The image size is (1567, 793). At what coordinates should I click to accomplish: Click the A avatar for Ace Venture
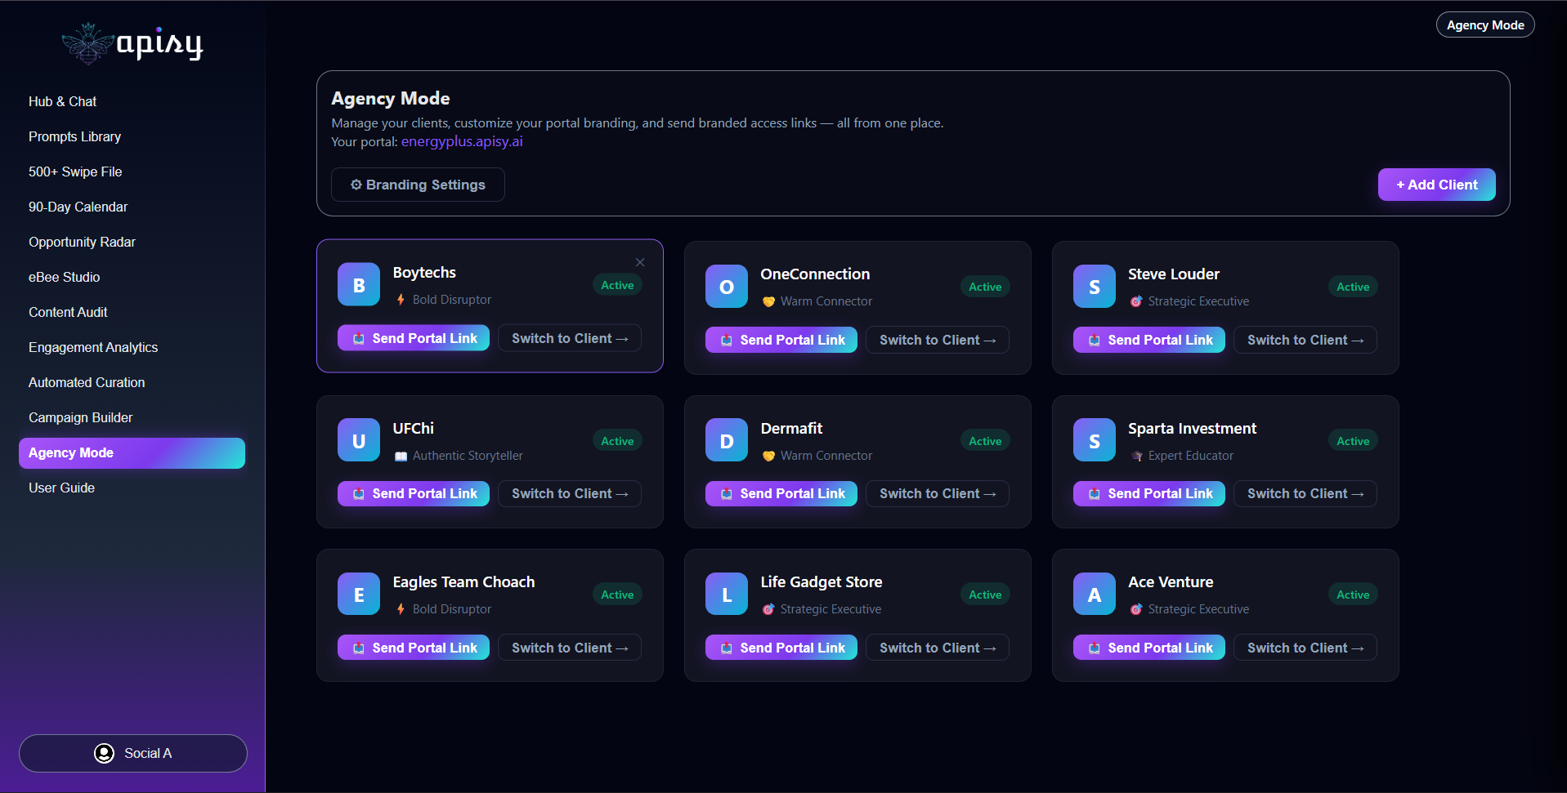pos(1095,595)
